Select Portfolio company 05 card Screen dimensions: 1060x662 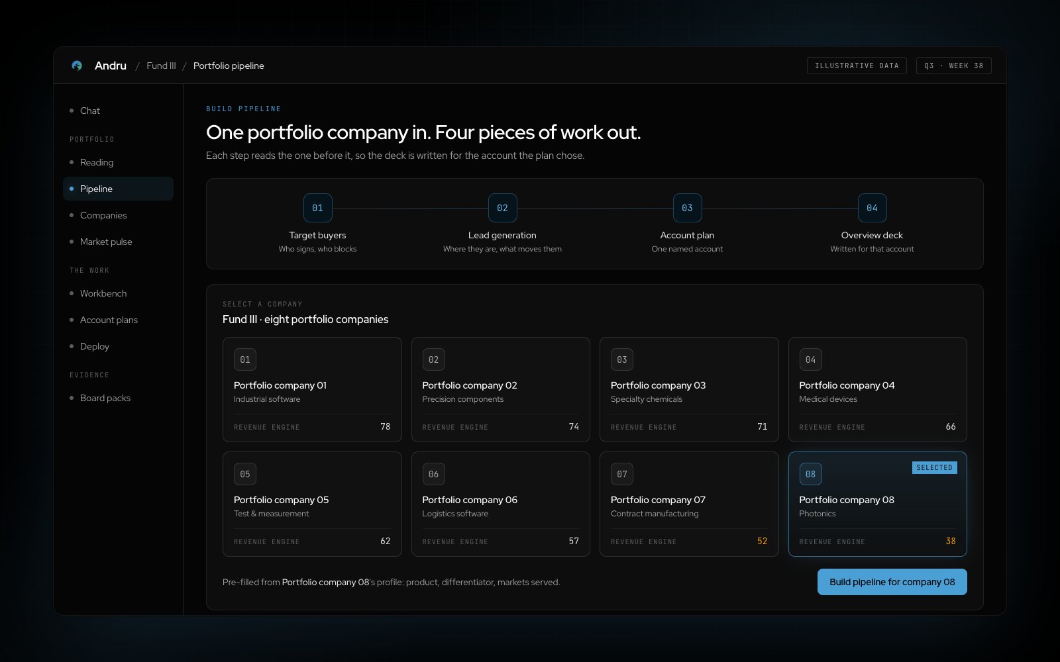tap(312, 504)
